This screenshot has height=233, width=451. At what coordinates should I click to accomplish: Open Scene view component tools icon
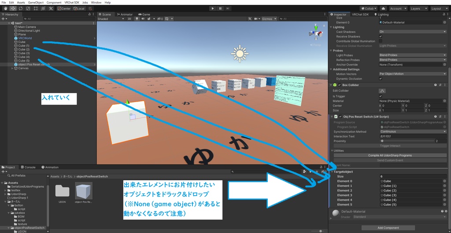(x=251, y=18)
